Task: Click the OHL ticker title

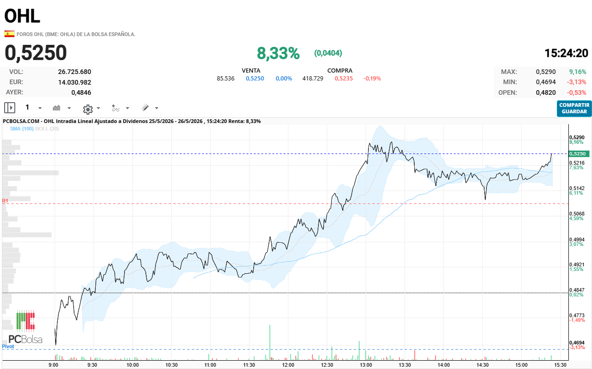Action: [22, 16]
